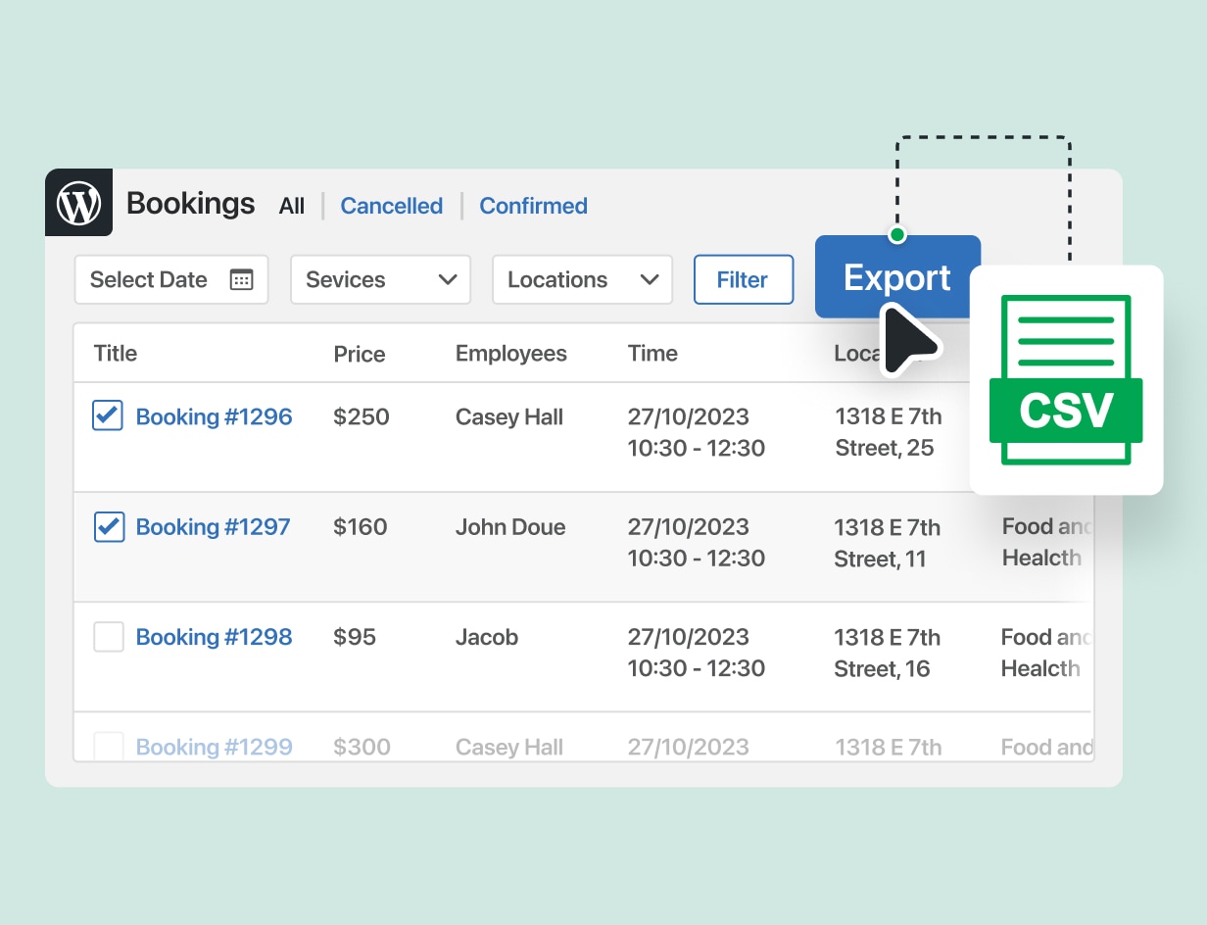The width and height of the screenshot is (1207, 925).
Task: Switch to the Cancelled tab
Action: [x=391, y=206]
